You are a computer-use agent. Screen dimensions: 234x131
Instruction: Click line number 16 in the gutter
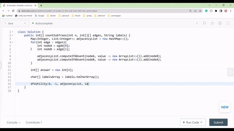(10, 84)
